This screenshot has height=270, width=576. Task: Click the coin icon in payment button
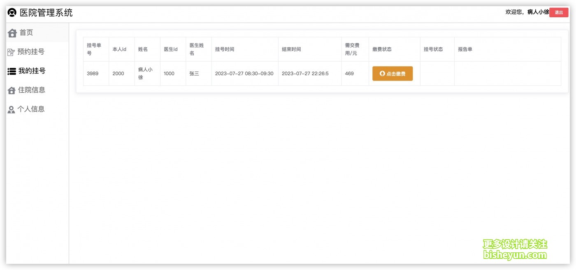coord(382,74)
